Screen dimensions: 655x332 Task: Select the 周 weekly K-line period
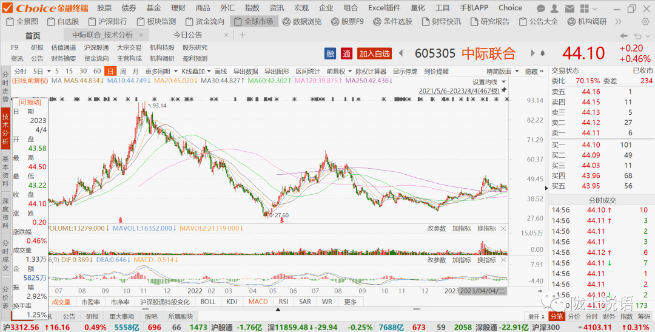click(123, 72)
